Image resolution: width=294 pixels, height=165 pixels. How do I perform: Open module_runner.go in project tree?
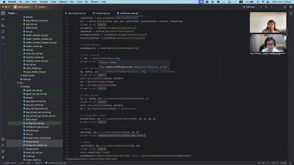click(35, 57)
